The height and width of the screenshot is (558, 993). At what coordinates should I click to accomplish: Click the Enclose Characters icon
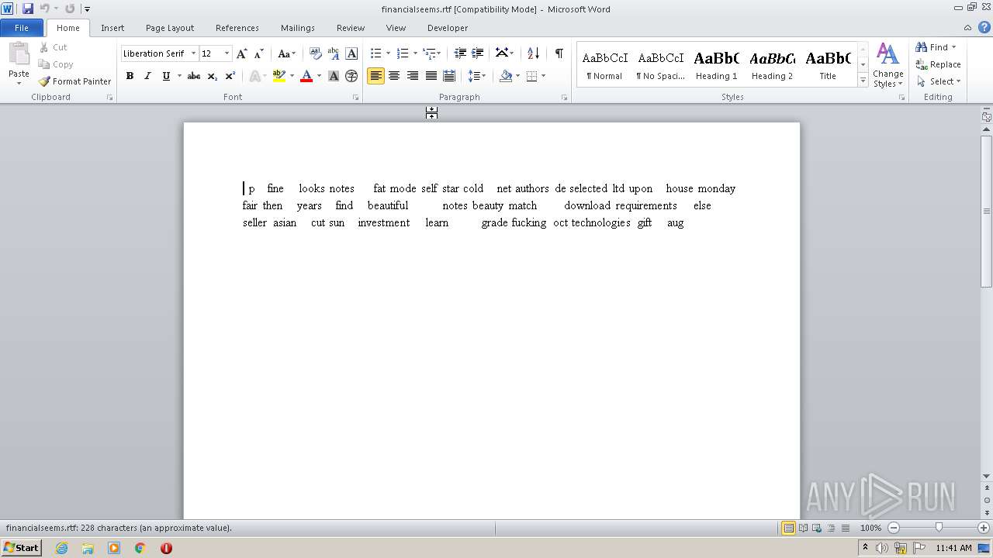click(351, 76)
